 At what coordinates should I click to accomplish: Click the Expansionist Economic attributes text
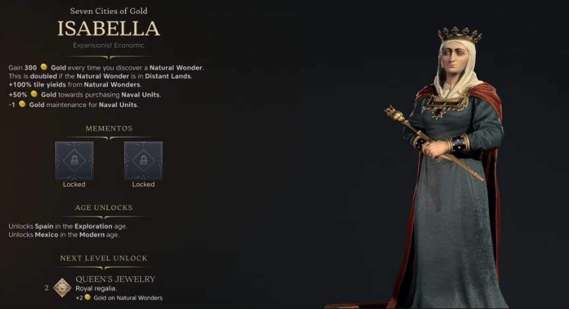point(109,45)
